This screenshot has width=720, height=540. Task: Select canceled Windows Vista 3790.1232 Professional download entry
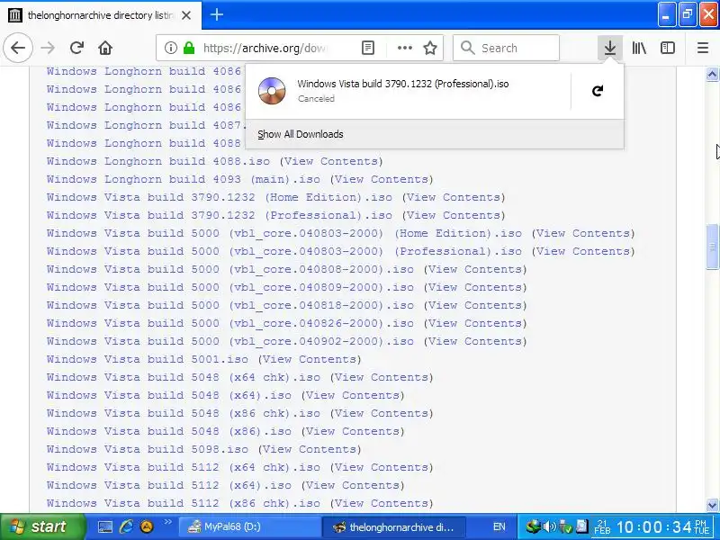pyautogui.click(x=409, y=91)
